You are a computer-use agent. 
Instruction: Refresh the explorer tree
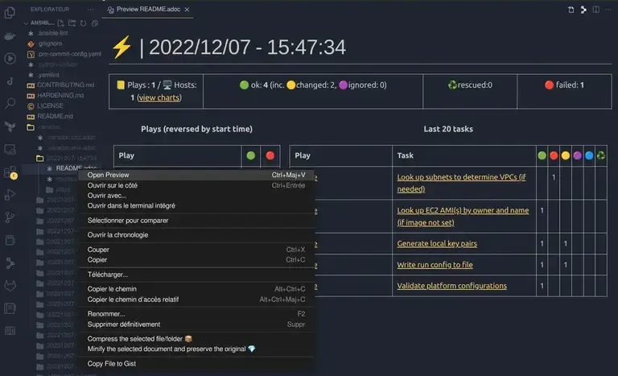click(83, 23)
